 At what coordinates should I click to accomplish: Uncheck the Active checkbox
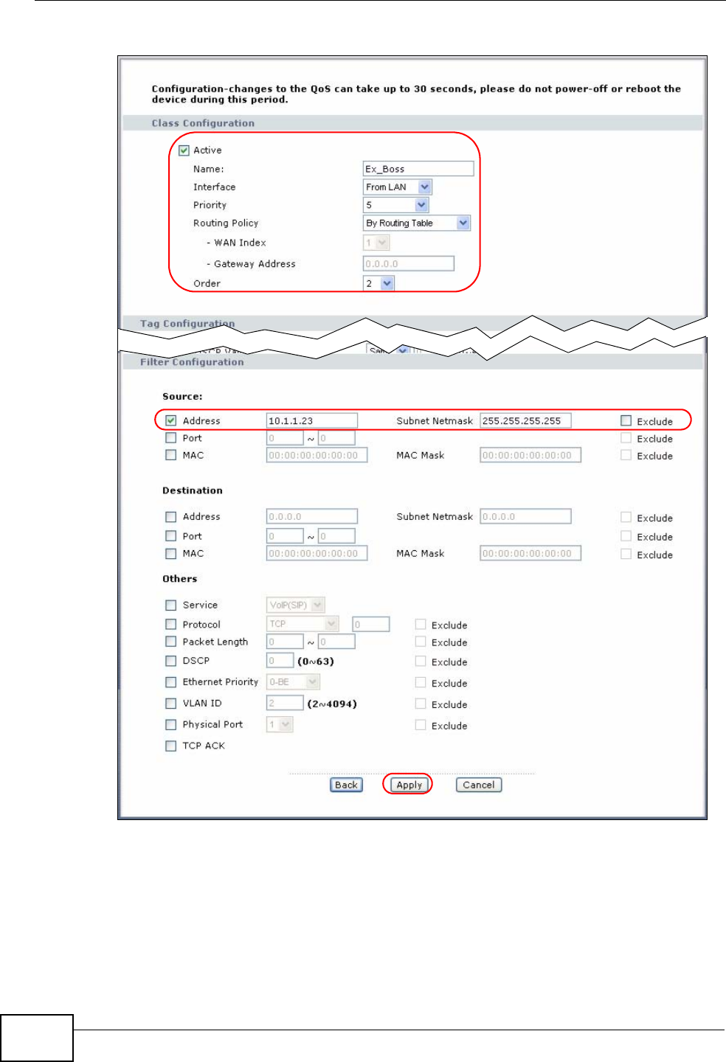pyautogui.click(x=184, y=150)
